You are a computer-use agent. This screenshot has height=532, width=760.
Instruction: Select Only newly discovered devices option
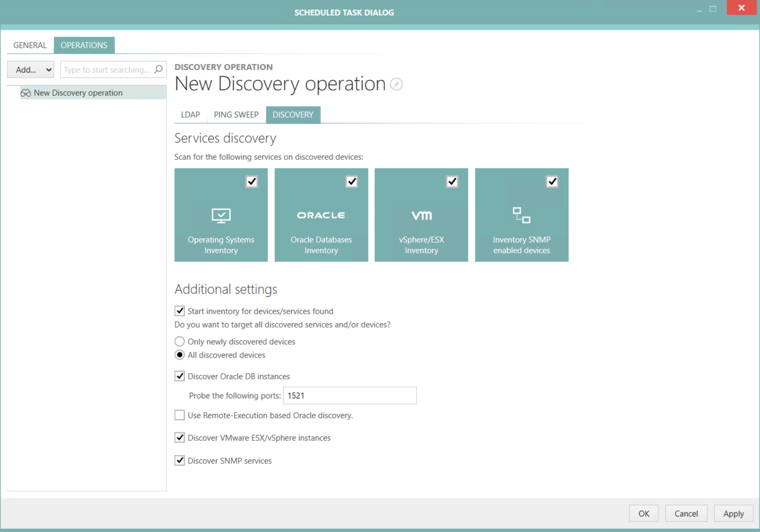180,341
